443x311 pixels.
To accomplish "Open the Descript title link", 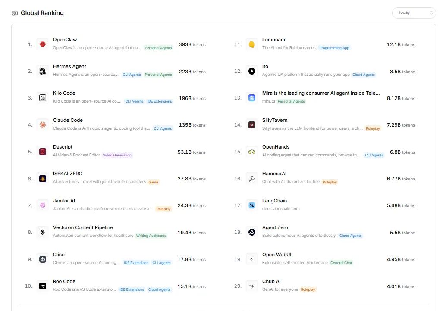I will pos(63,147).
